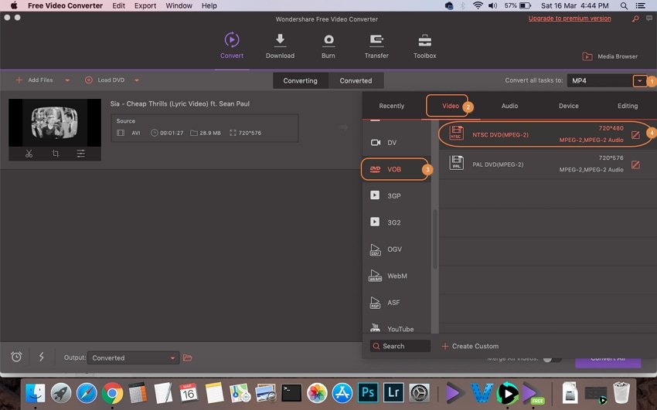The width and height of the screenshot is (657, 410).
Task: Open Photoshop from the Dock
Action: point(368,393)
